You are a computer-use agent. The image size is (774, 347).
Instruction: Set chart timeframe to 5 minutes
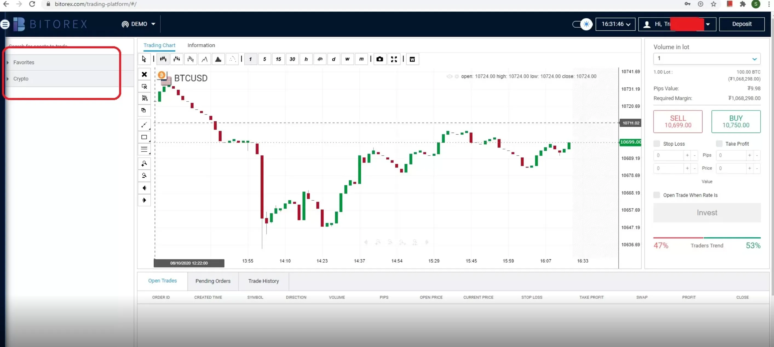(265, 59)
